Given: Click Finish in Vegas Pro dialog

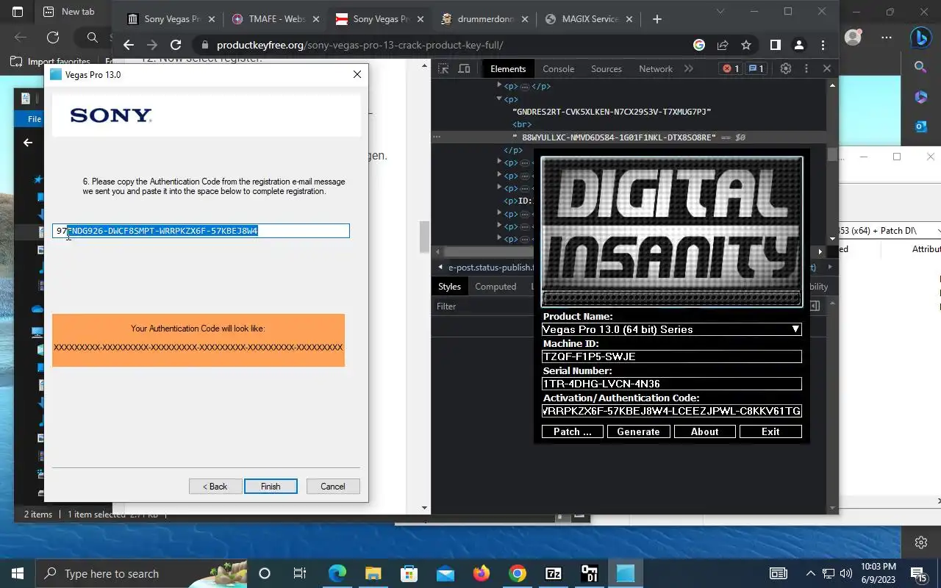Looking at the screenshot, I should coord(271,486).
